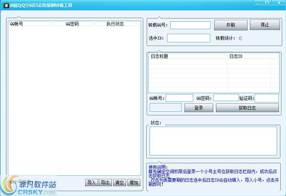The width and height of the screenshot is (286, 196).
Task: Focus the QQ密码 input field
Action: (226, 97)
